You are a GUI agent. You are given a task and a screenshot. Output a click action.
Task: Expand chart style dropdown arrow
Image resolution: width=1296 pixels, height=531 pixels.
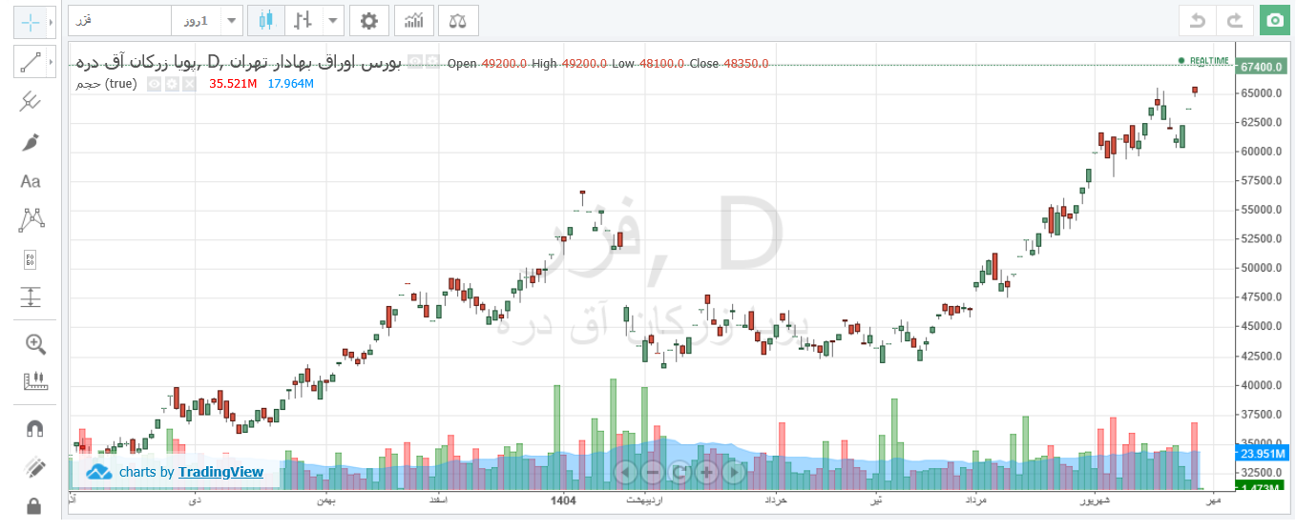[332, 19]
